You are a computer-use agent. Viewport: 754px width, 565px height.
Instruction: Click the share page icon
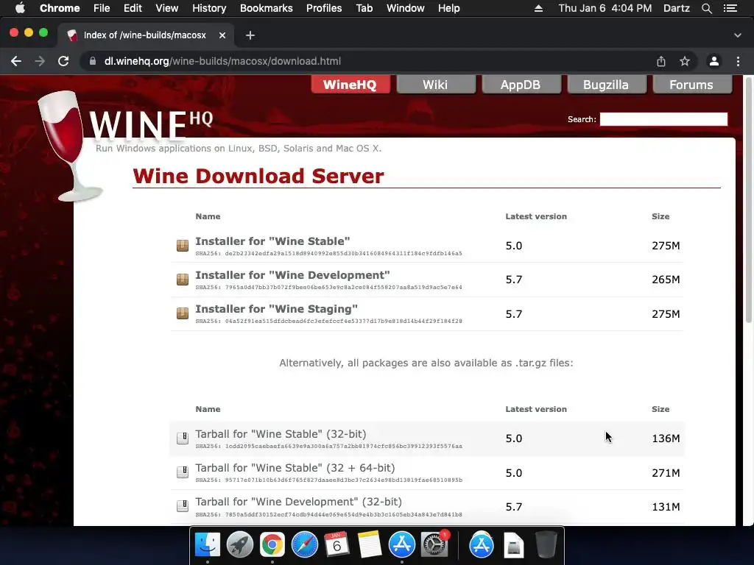pyautogui.click(x=661, y=62)
